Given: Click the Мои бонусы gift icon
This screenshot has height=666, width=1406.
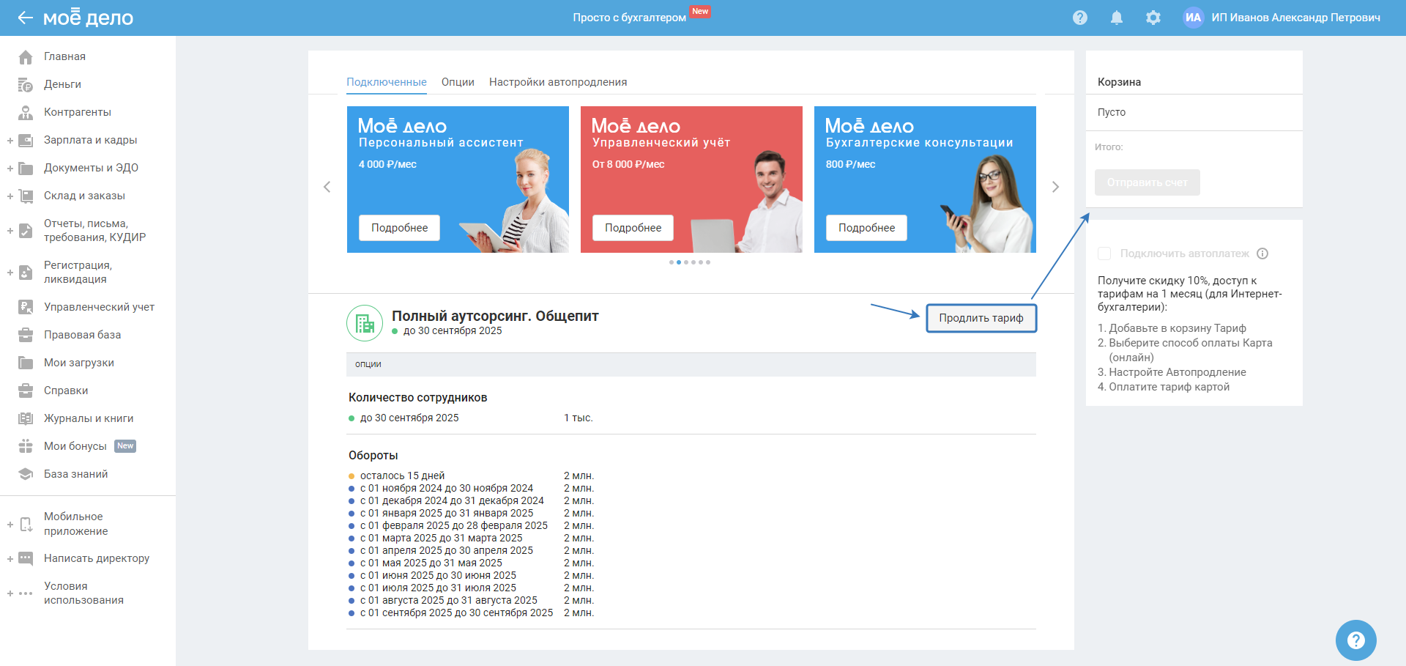Looking at the screenshot, I should (x=26, y=446).
